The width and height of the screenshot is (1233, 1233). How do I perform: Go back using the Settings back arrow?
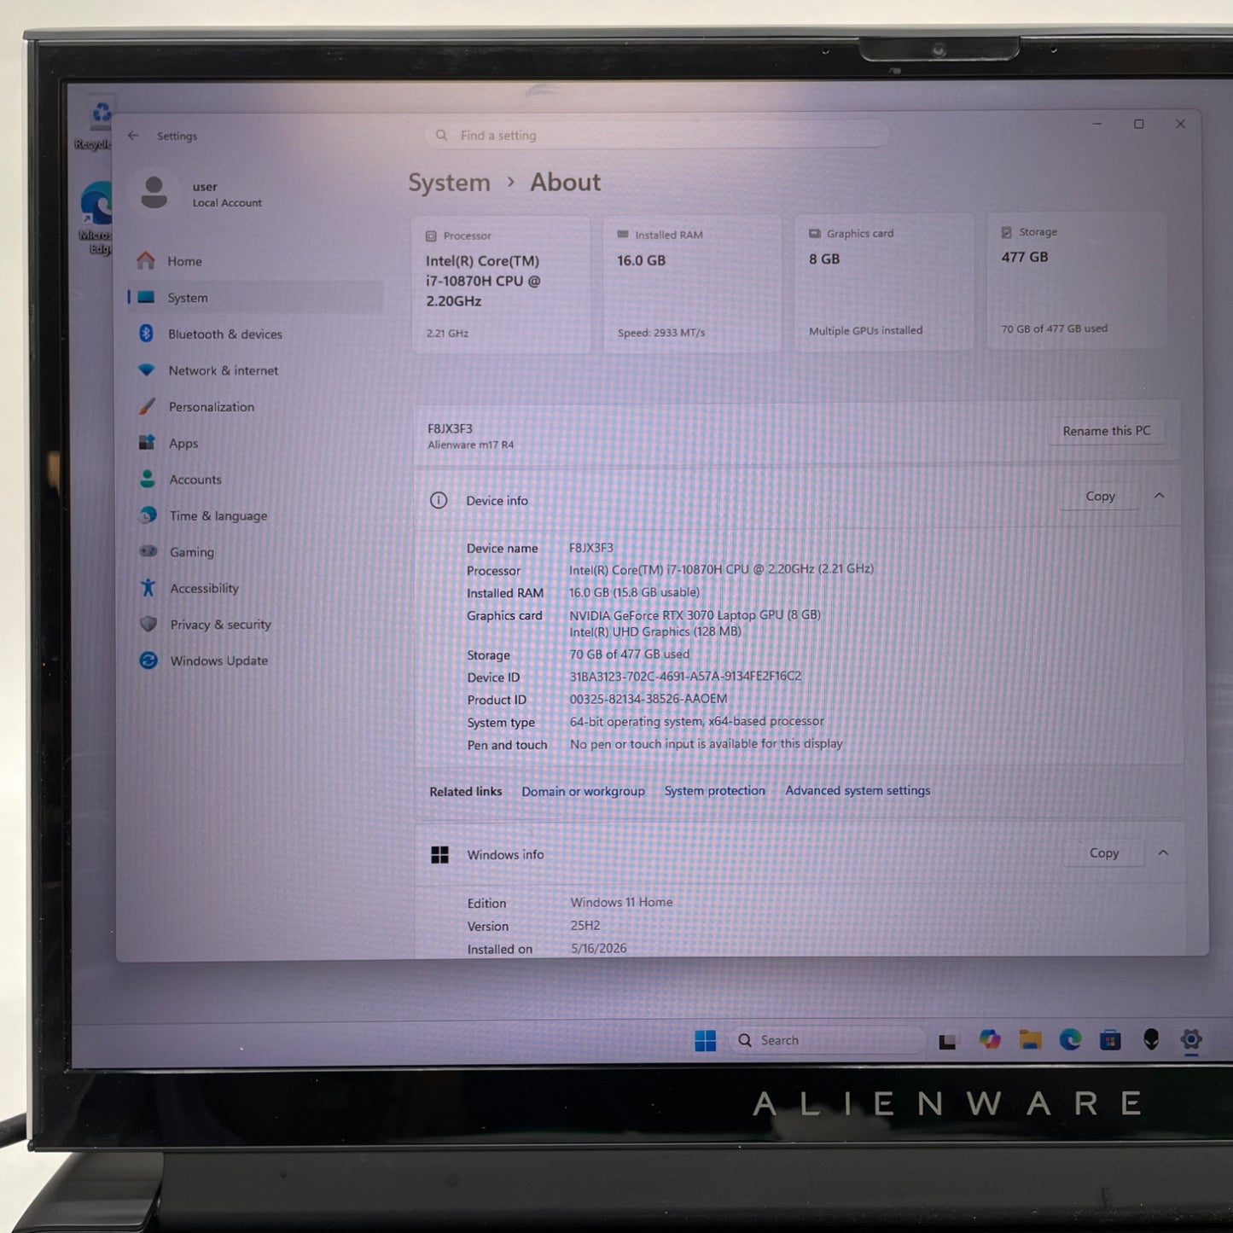[134, 136]
